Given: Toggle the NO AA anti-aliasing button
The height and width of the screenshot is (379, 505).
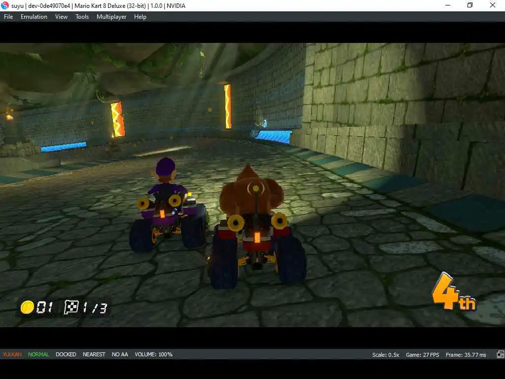Looking at the screenshot, I should pos(120,354).
